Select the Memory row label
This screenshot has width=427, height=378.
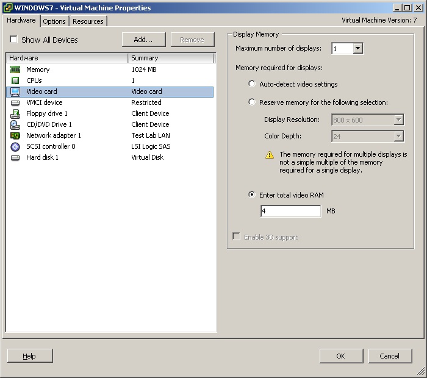point(38,70)
